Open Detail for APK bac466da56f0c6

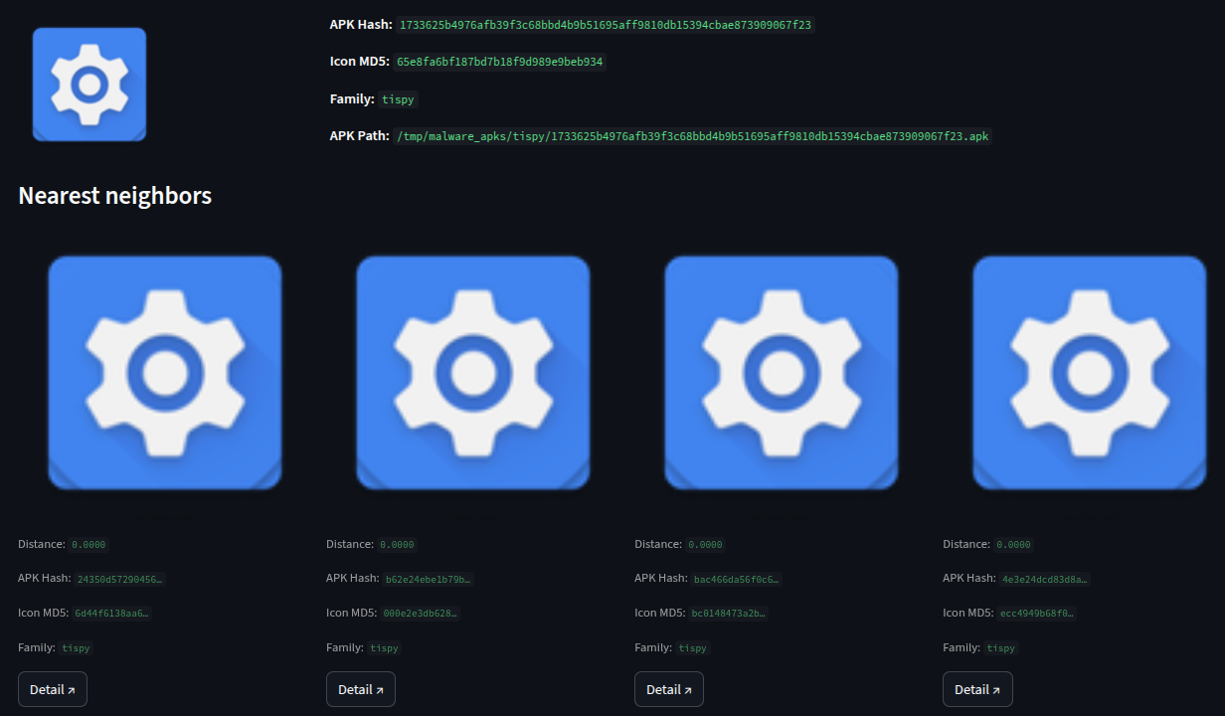coord(669,689)
